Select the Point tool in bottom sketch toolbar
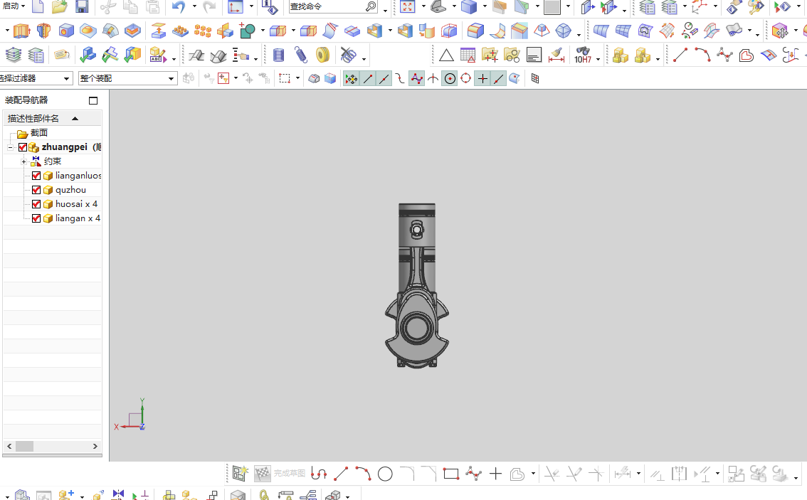Viewport: 807px width, 500px height. tap(495, 474)
